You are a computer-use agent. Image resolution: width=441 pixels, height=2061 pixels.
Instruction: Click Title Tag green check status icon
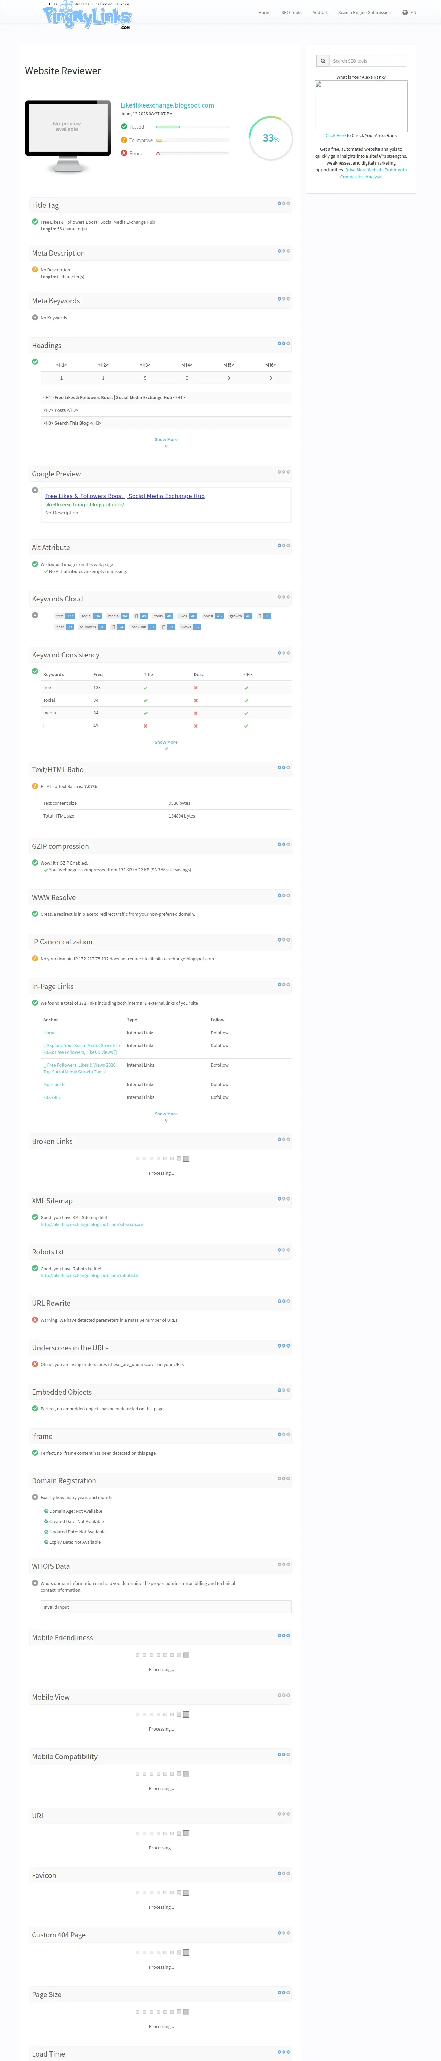35,222
